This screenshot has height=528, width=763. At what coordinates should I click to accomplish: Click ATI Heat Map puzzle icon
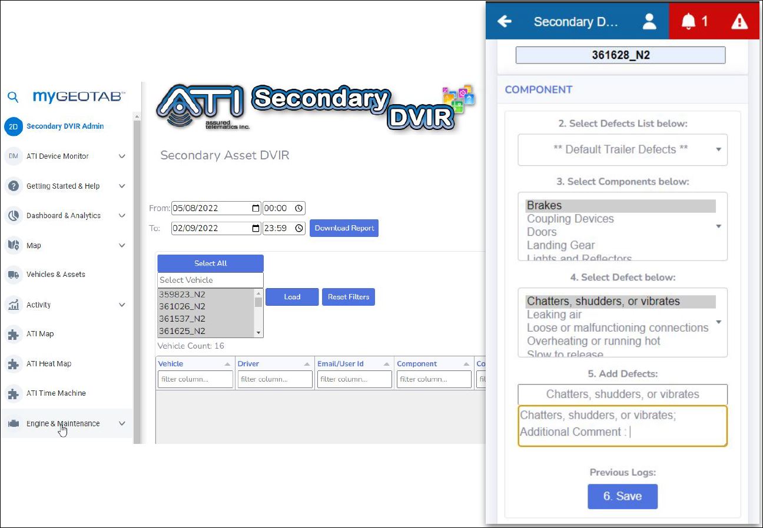point(14,364)
